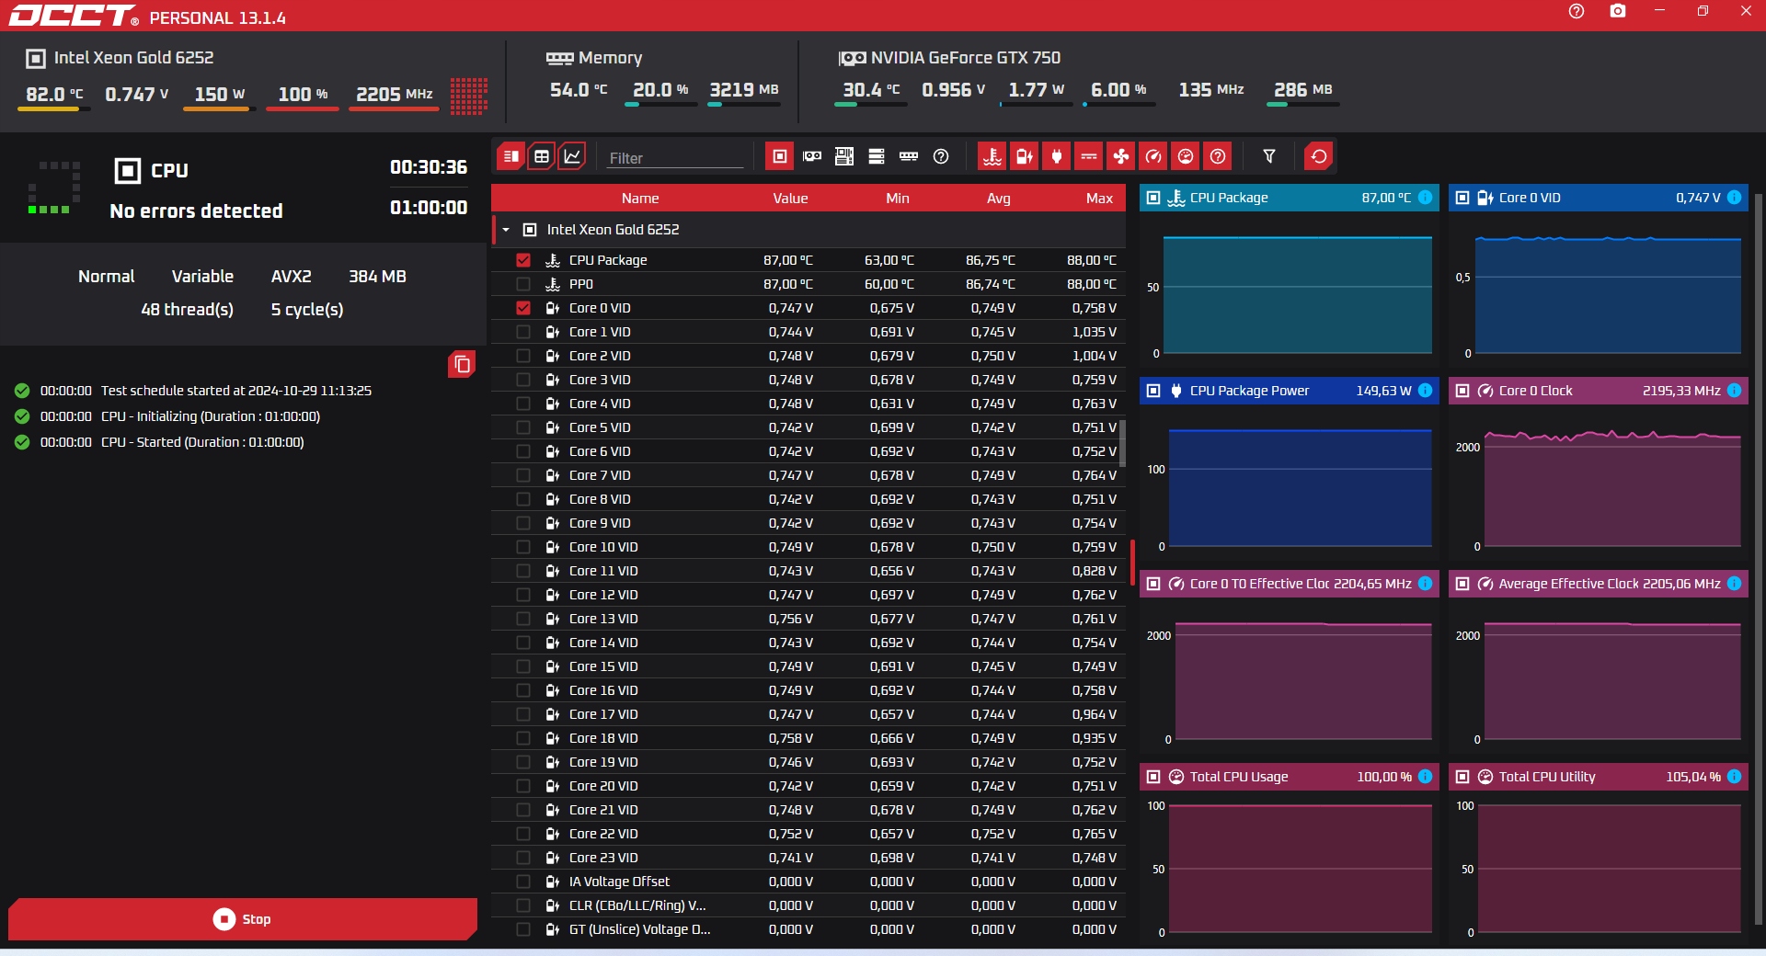Screen dimensions: 1766x956
Task: Toggle the voltage sensor type filter
Action: pyautogui.click(x=1025, y=156)
